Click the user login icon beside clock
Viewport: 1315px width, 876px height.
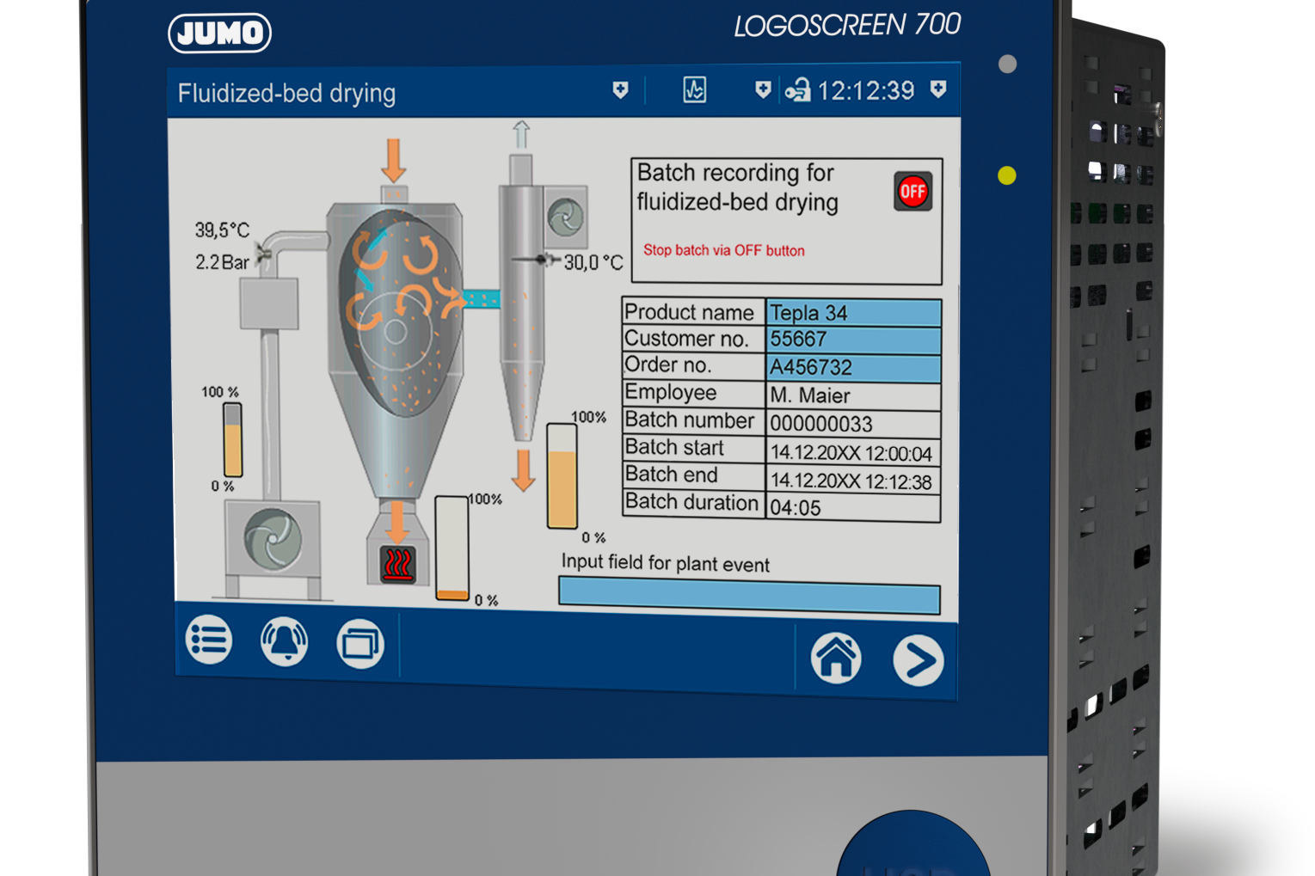tap(797, 90)
